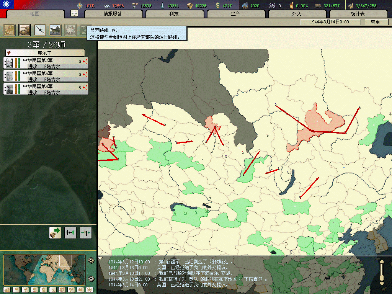Toggle the star map mode button
Image resolution: width=392 pixels, height=294 pixels.
(x=89, y=289)
